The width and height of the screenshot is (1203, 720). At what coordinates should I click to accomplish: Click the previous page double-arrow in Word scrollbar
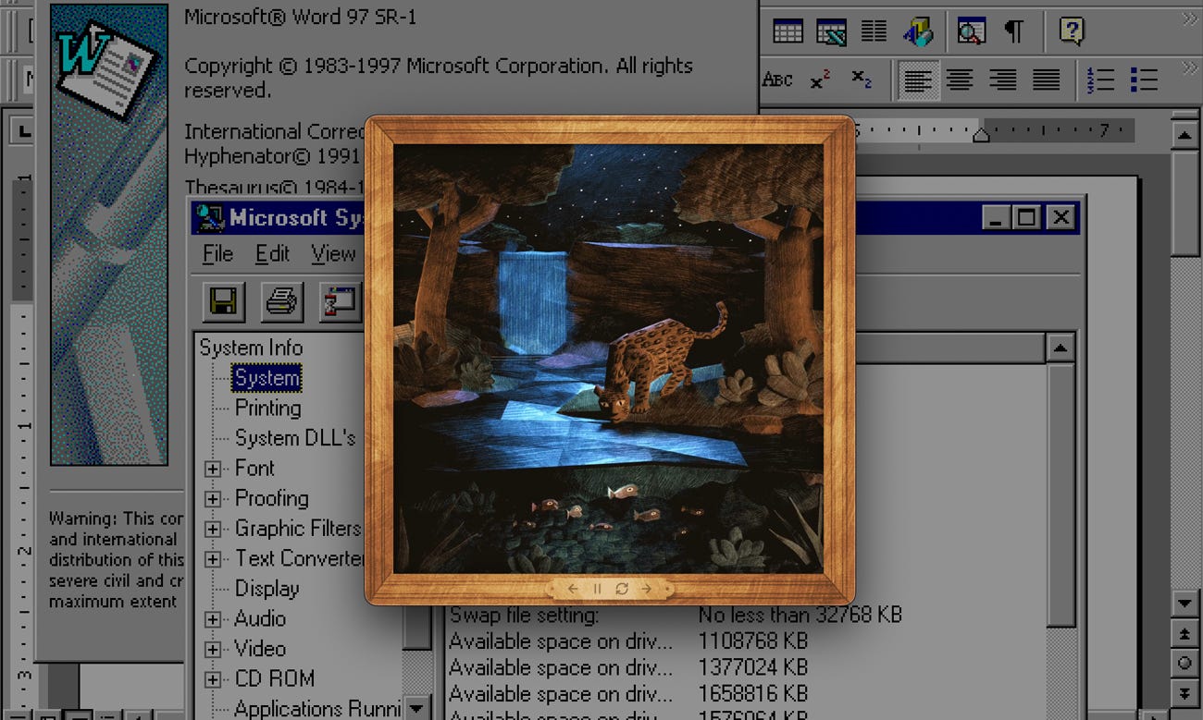[1184, 634]
